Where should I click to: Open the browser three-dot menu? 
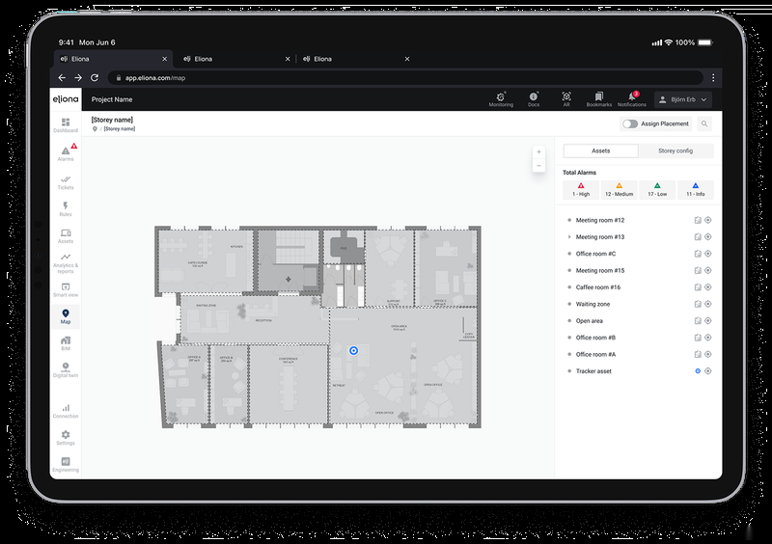coord(713,78)
